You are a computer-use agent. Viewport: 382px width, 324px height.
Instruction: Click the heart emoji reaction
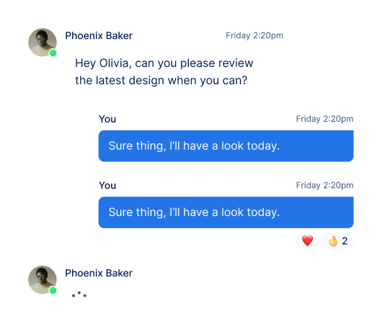pos(308,240)
